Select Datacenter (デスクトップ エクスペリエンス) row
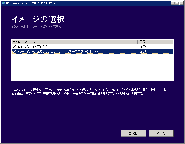 click(93, 51)
